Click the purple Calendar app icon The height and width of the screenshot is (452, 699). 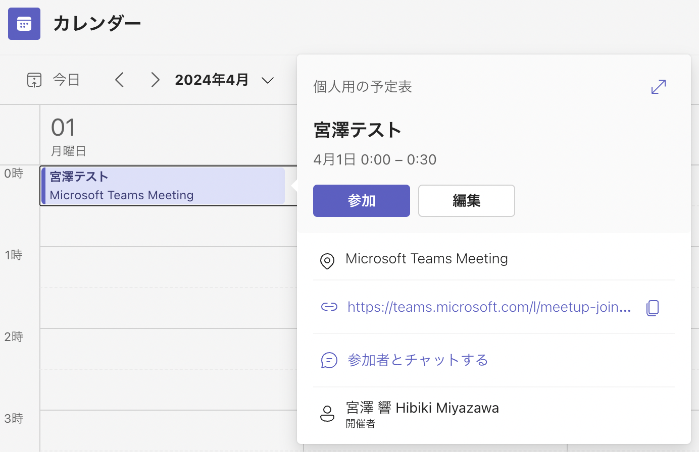(x=24, y=24)
